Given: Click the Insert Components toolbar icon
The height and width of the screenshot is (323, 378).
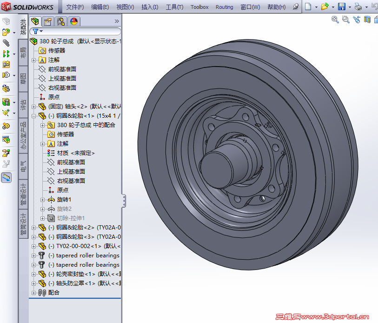Looking at the screenshot, I should pyautogui.click(x=6, y=32).
